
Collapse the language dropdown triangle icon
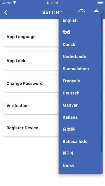tap(96, 11)
